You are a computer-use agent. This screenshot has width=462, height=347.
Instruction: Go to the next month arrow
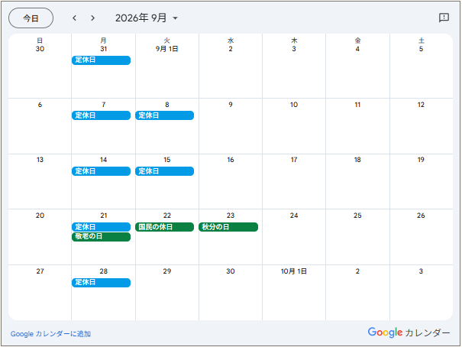point(93,18)
